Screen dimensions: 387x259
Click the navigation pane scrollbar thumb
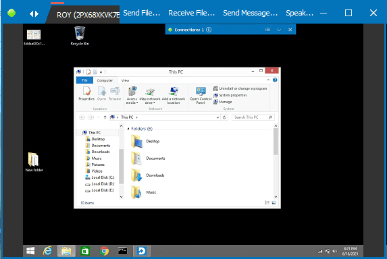click(x=121, y=166)
